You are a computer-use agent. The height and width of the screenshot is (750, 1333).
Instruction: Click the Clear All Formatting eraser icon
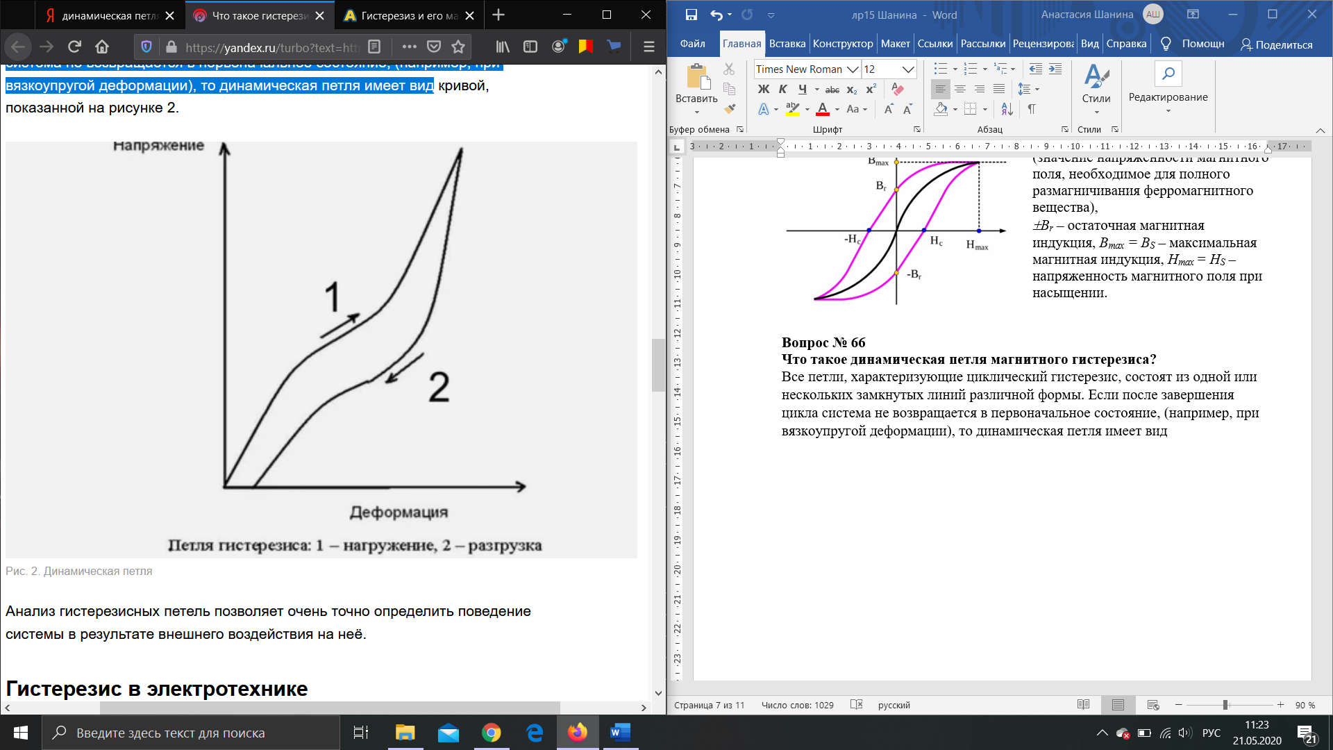[898, 89]
